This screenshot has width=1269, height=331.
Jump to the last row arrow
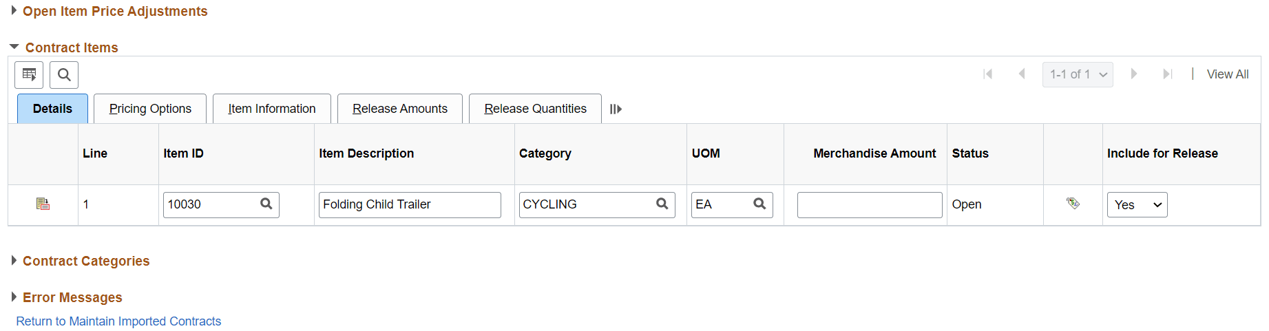click(x=1167, y=74)
